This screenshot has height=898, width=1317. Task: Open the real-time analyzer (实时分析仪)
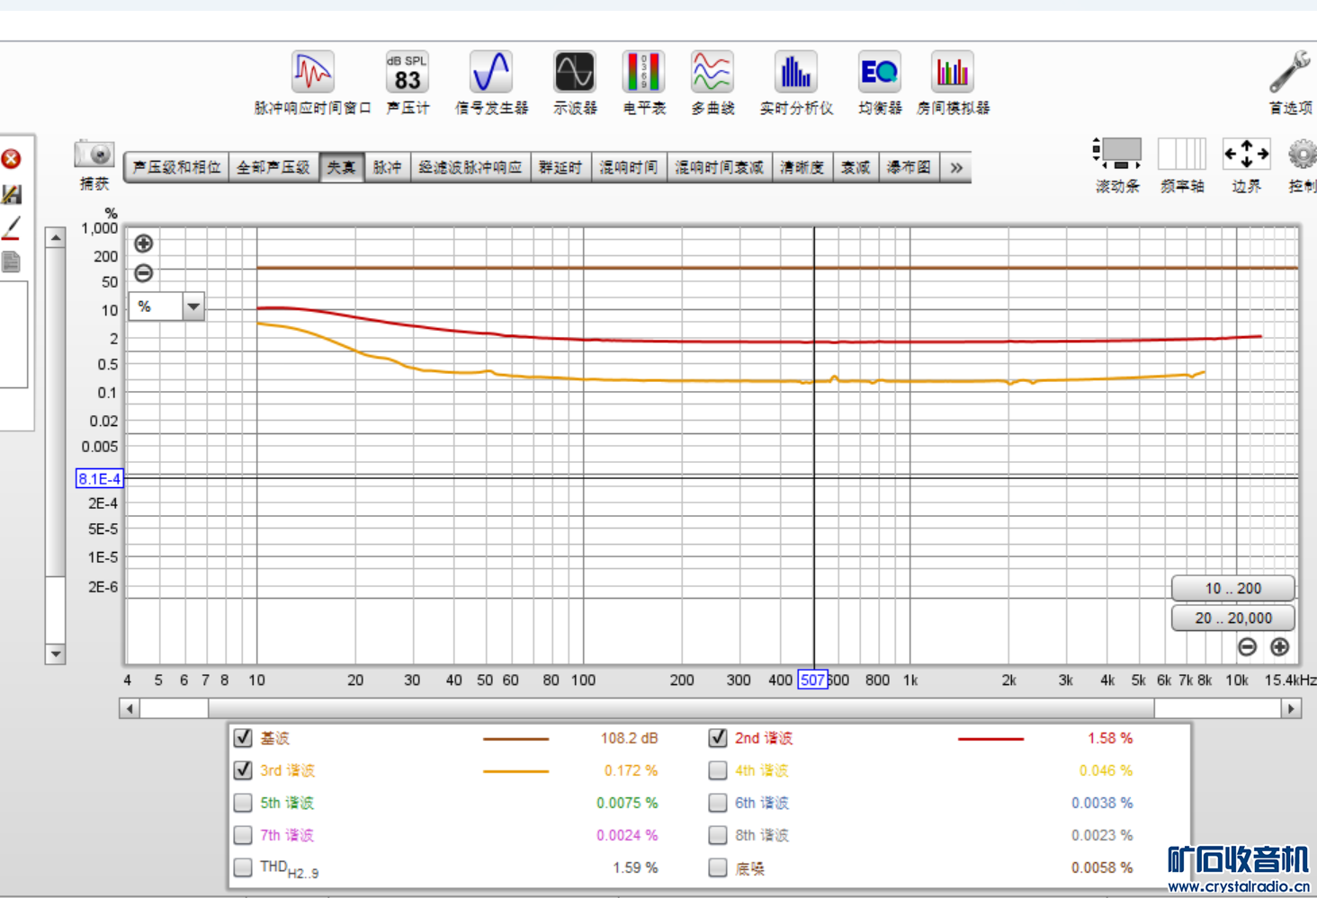(x=796, y=73)
